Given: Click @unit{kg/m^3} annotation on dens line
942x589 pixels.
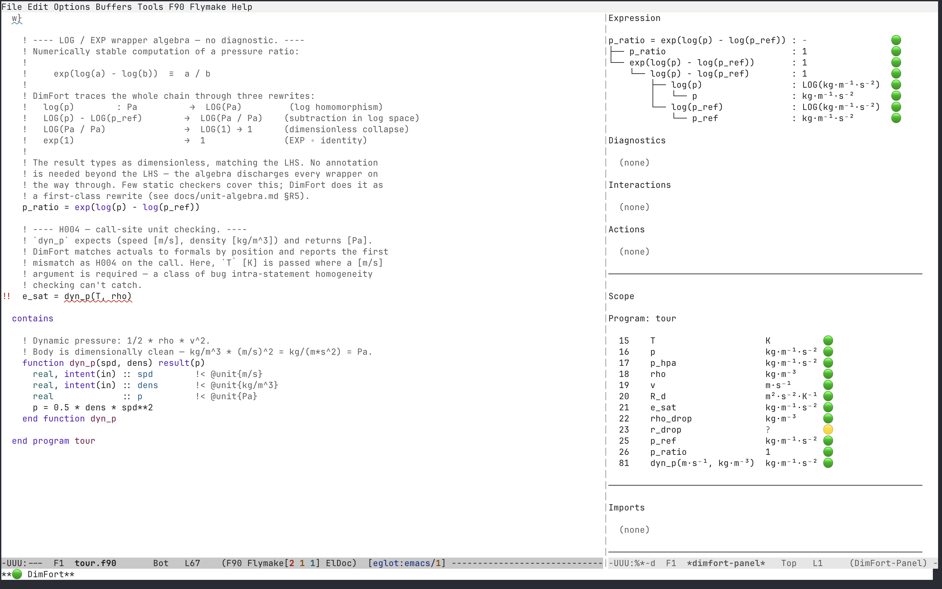Looking at the screenshot, I should (x=244, y=385).
